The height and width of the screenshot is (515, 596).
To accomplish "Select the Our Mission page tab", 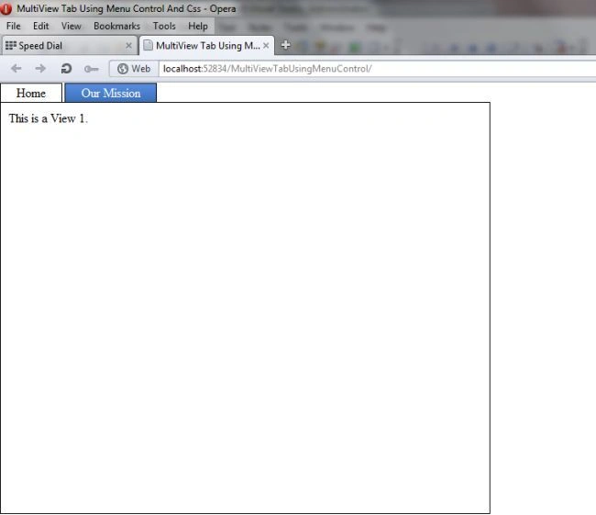I will tap(111, 93).
